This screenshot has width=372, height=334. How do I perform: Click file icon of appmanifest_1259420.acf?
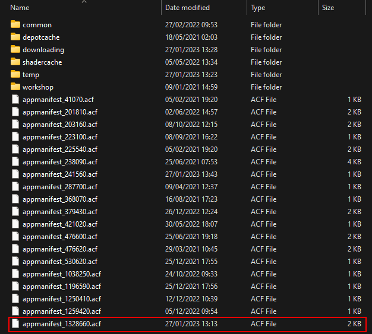click(x=15, y=311)
